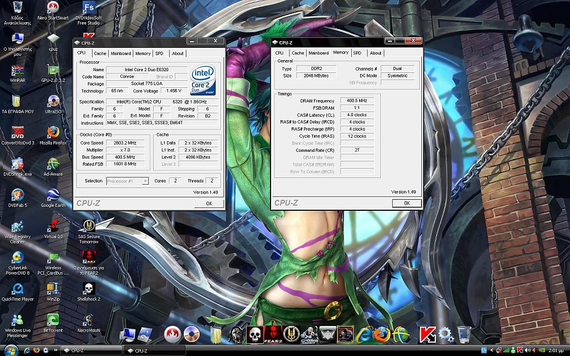
Task: Open the Recycle Bin icon in the dock
Action: point(464,334)
